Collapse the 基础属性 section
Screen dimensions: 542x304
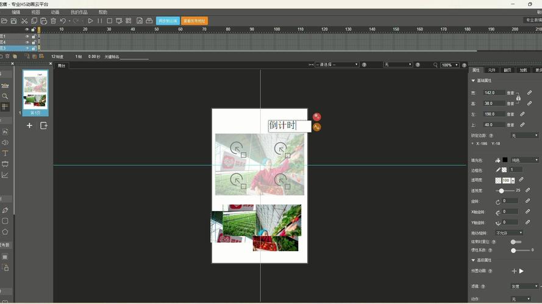pos(473,80)
